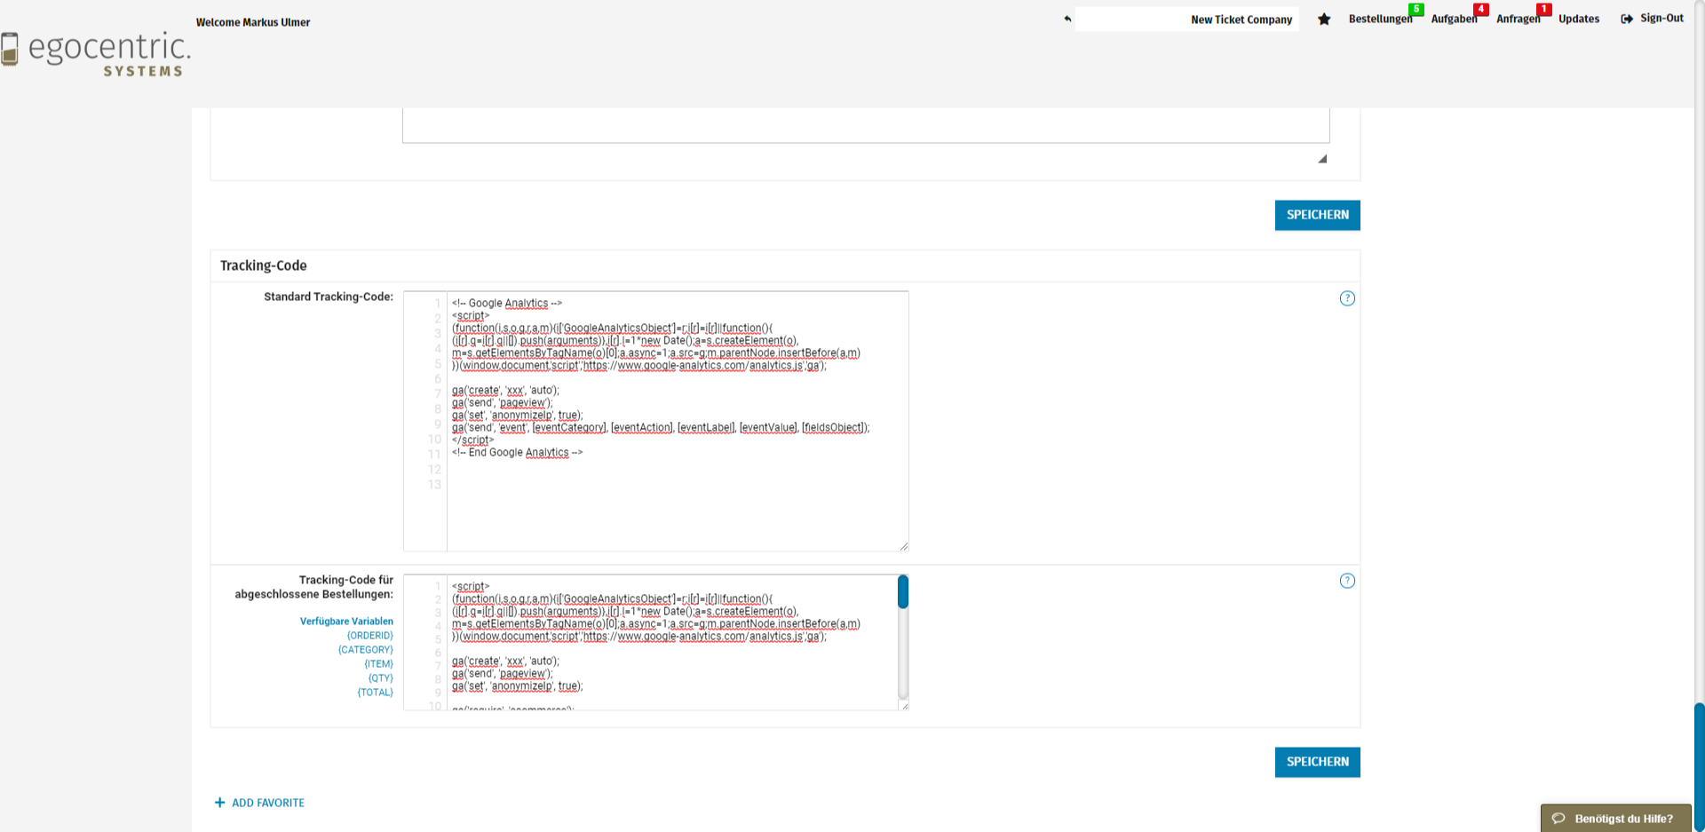Click inside completed orders tracking code editor

pos(672,642)
